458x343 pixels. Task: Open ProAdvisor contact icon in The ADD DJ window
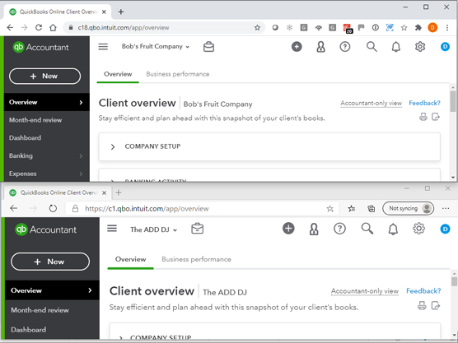[x=314, y=229]
